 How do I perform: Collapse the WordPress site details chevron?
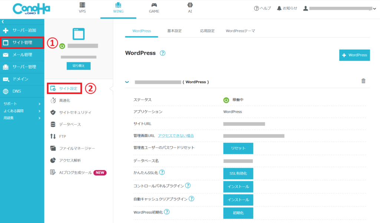[127, 82]
